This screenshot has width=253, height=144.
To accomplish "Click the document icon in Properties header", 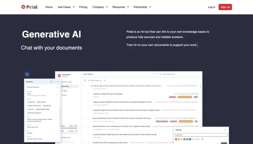I will 51,82.
